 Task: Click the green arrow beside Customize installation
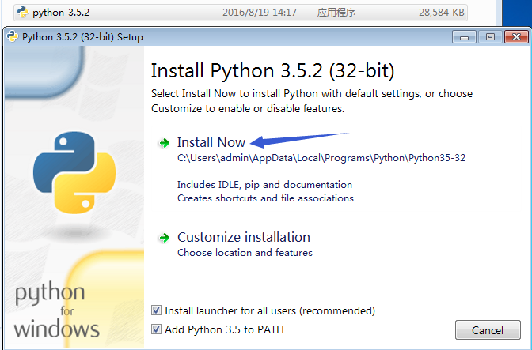click(165, 238)
